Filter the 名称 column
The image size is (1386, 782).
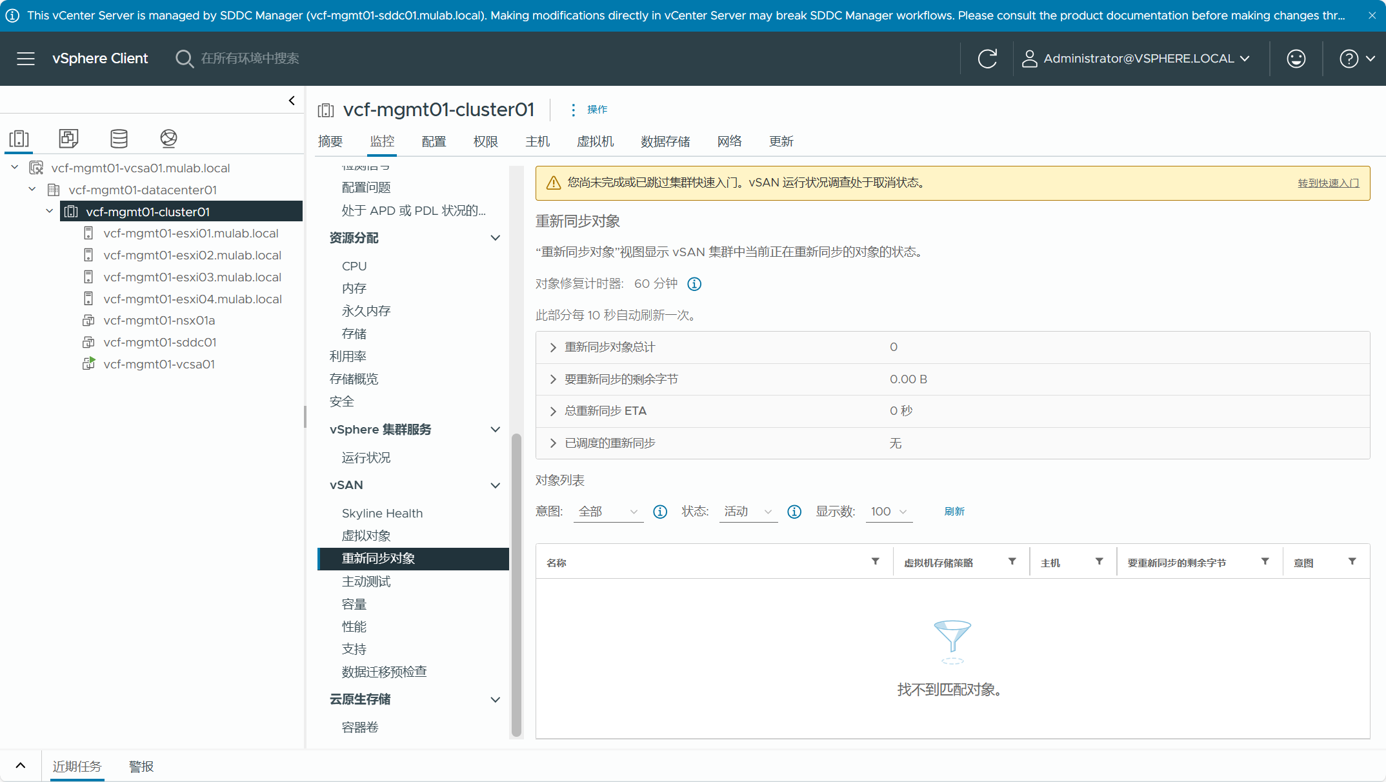coord(876,561)
